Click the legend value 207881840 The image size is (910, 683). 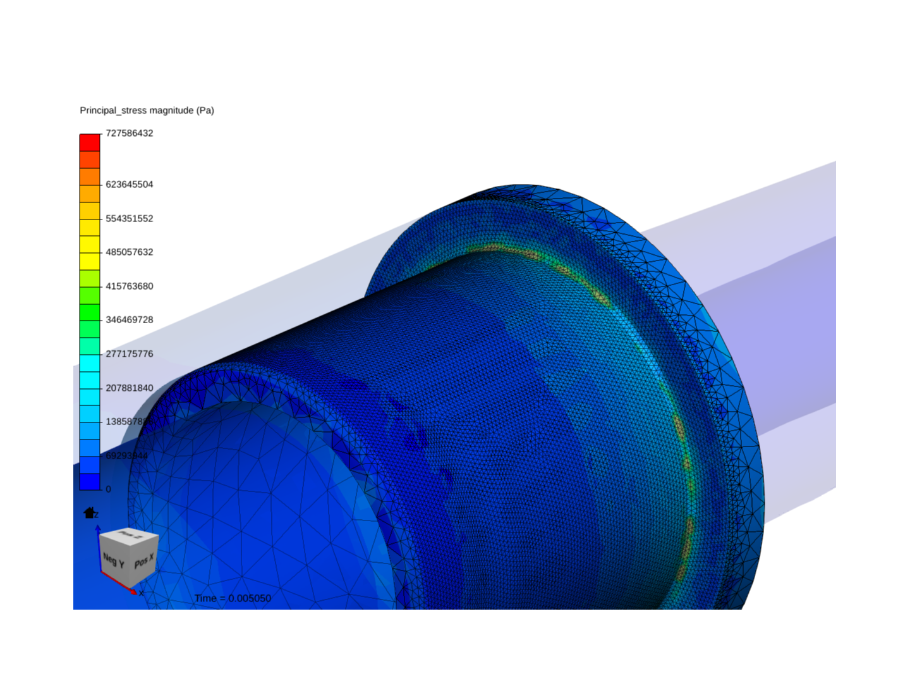pyautogui.click(x=130, y=388)
